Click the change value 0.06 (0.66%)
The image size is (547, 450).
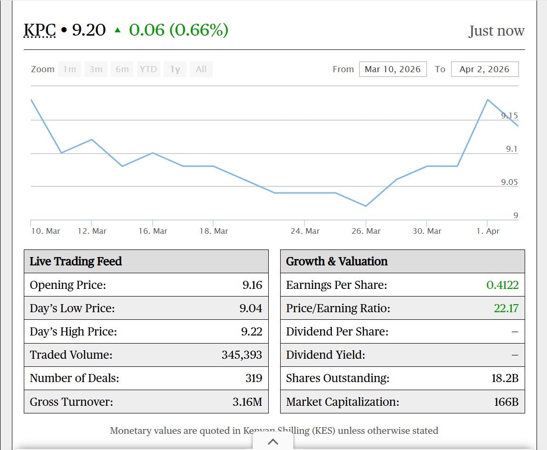[x=179, y=30]
